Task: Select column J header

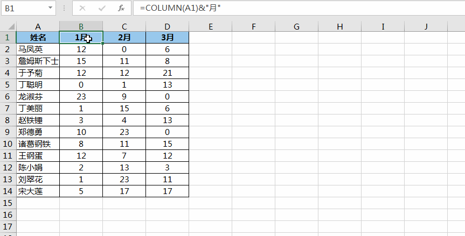Action: point(426,26)
